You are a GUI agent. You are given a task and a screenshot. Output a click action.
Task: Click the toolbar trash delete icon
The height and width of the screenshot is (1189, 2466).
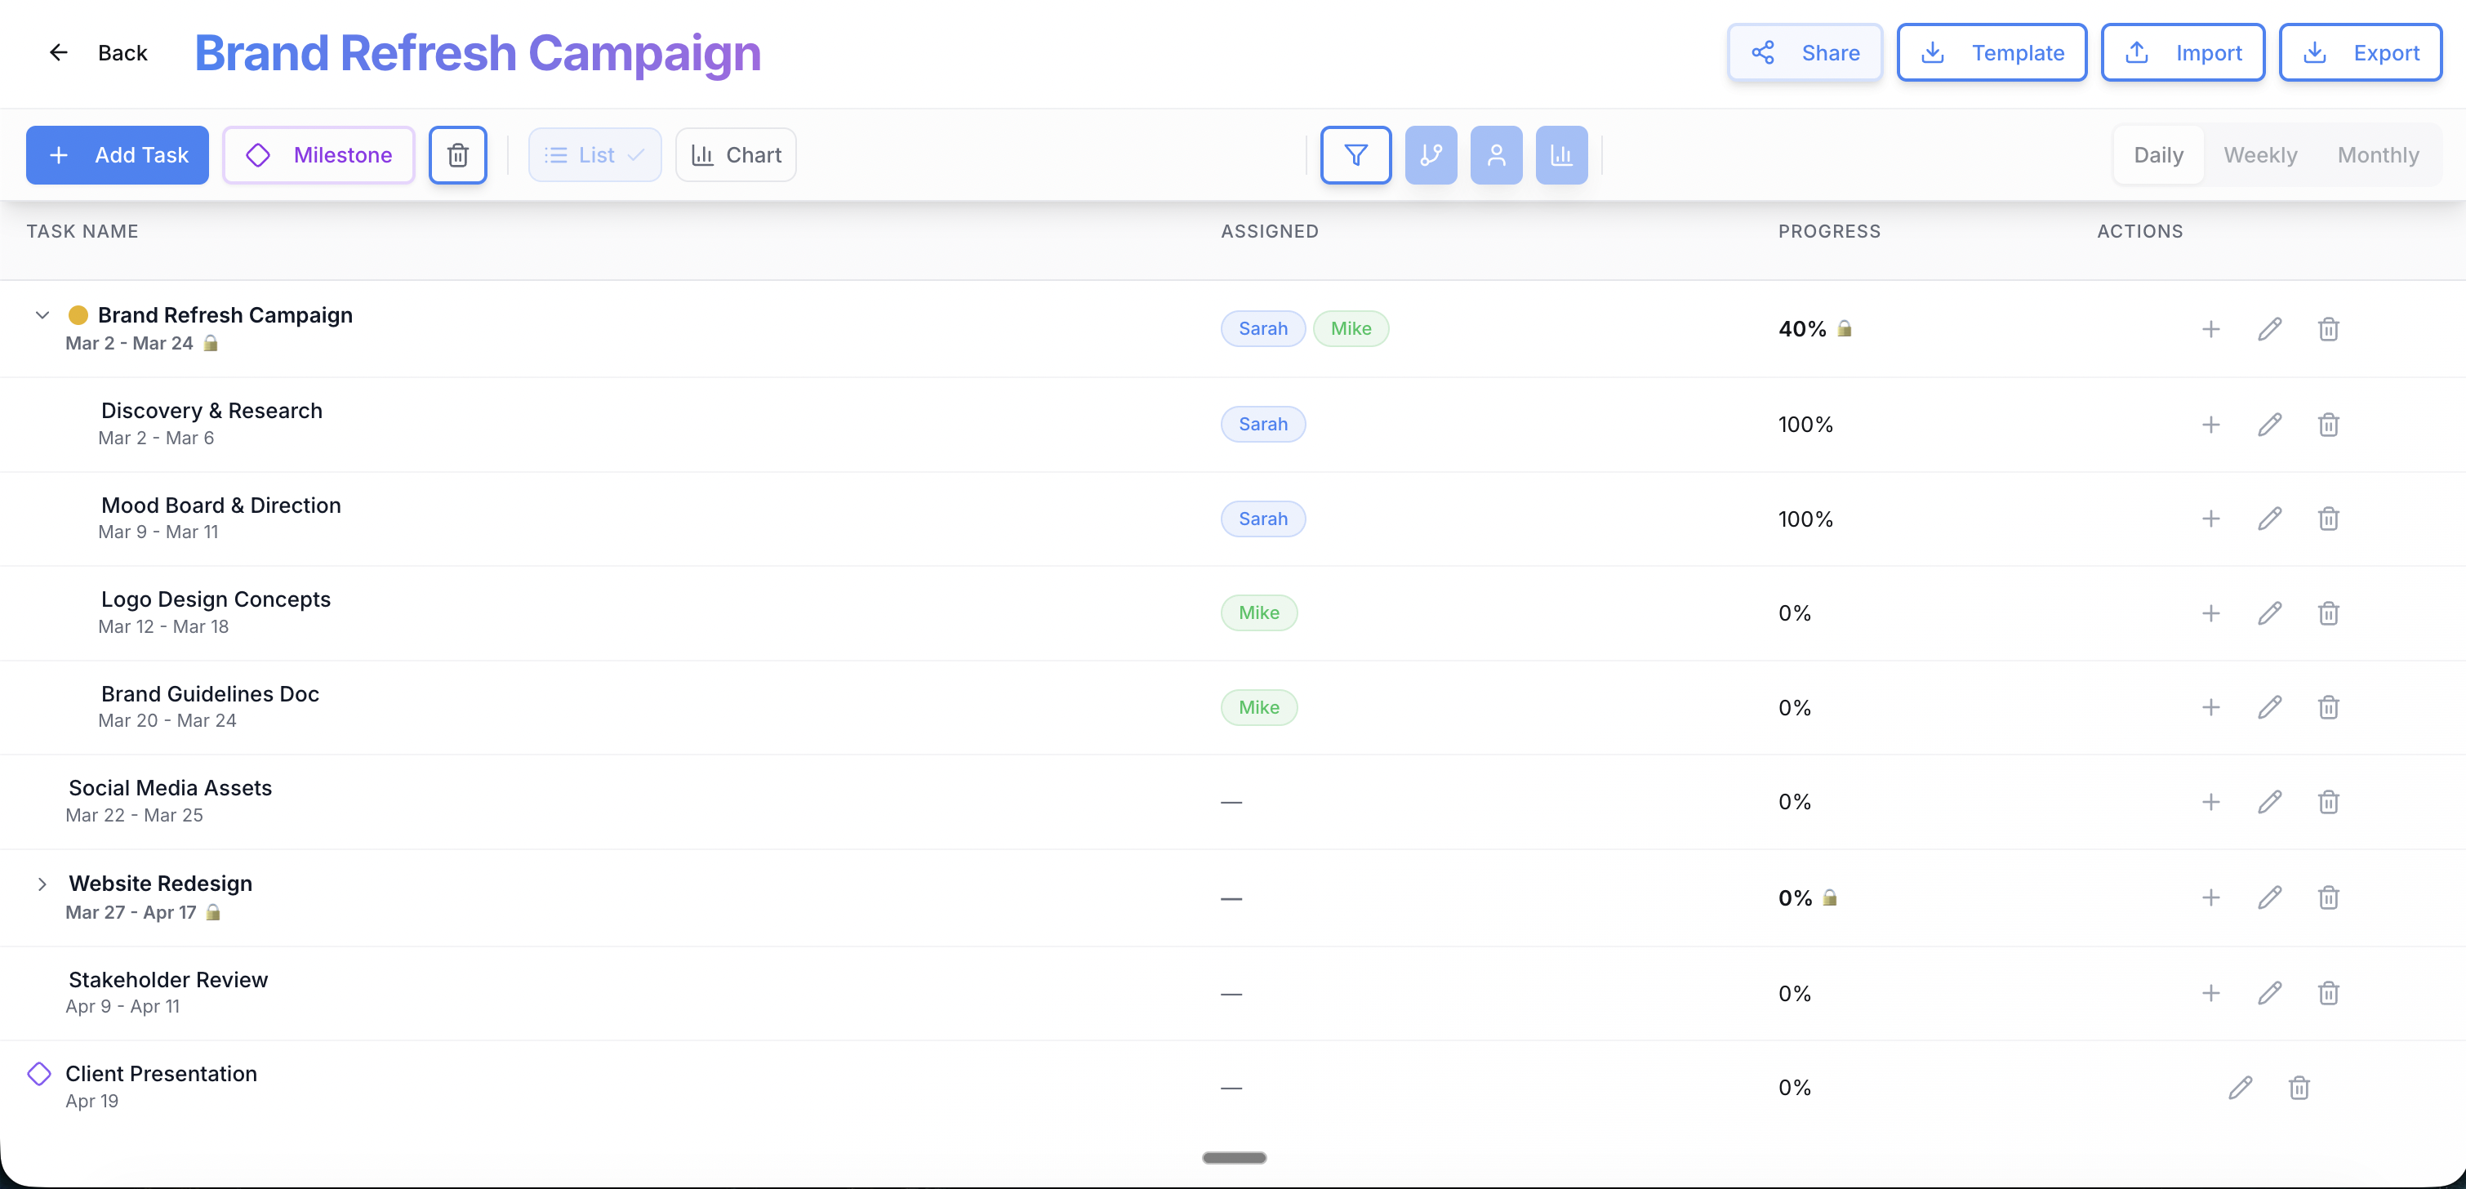457,155
